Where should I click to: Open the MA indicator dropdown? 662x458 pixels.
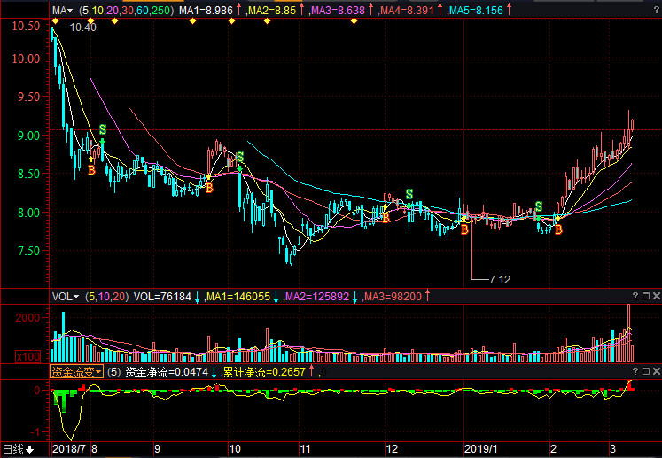click(x=61, y=11)
